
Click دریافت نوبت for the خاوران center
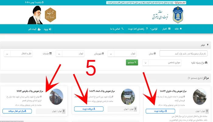[x=160, y=111]
